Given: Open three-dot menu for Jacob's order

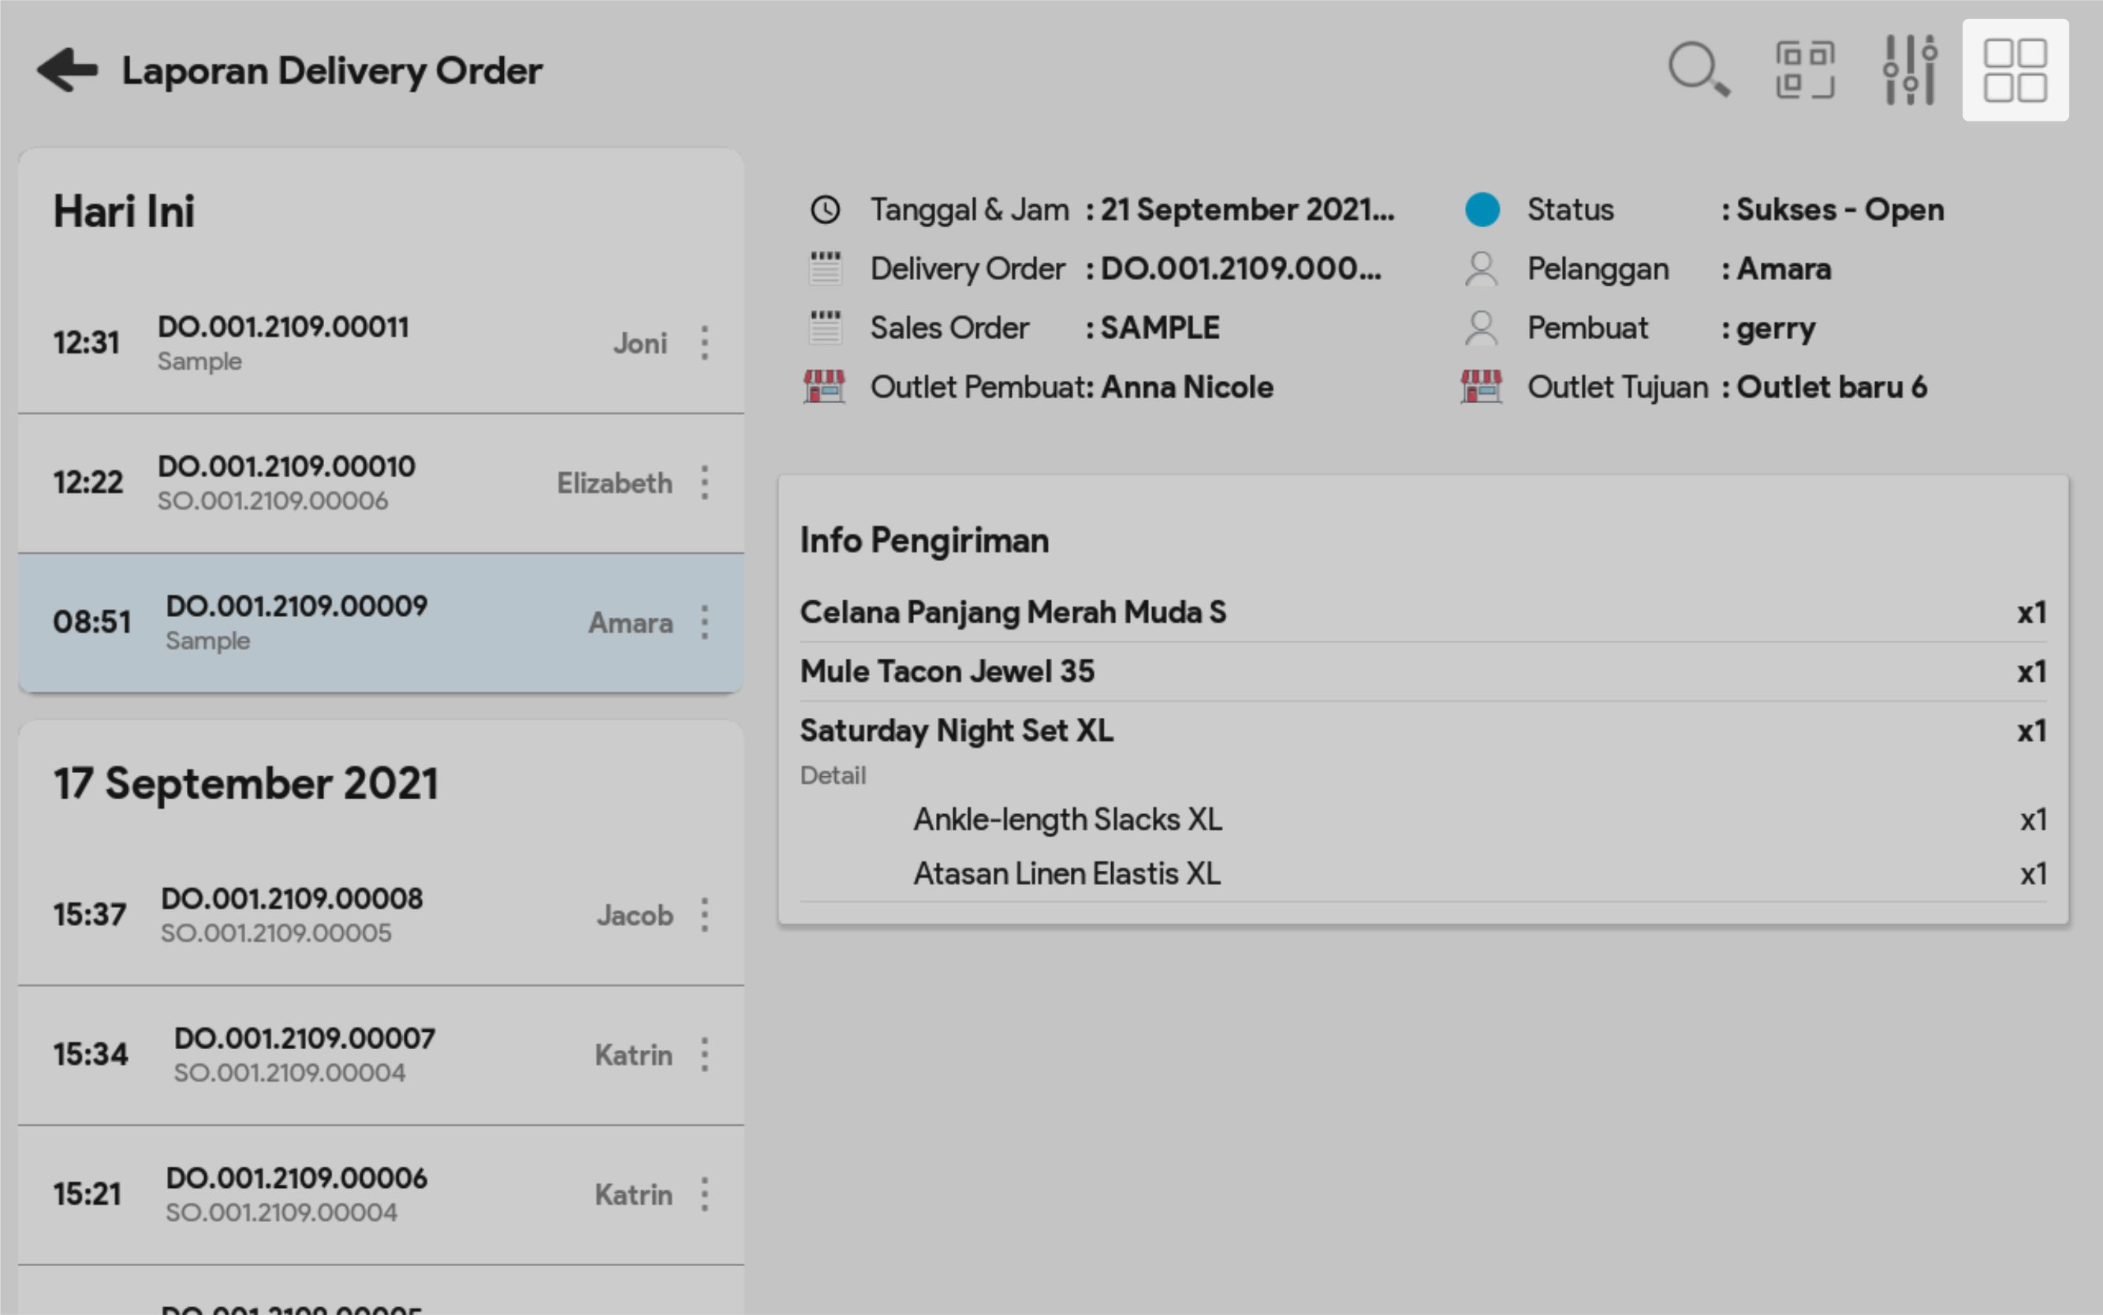Looking at the screenshot, I should 704,915.
